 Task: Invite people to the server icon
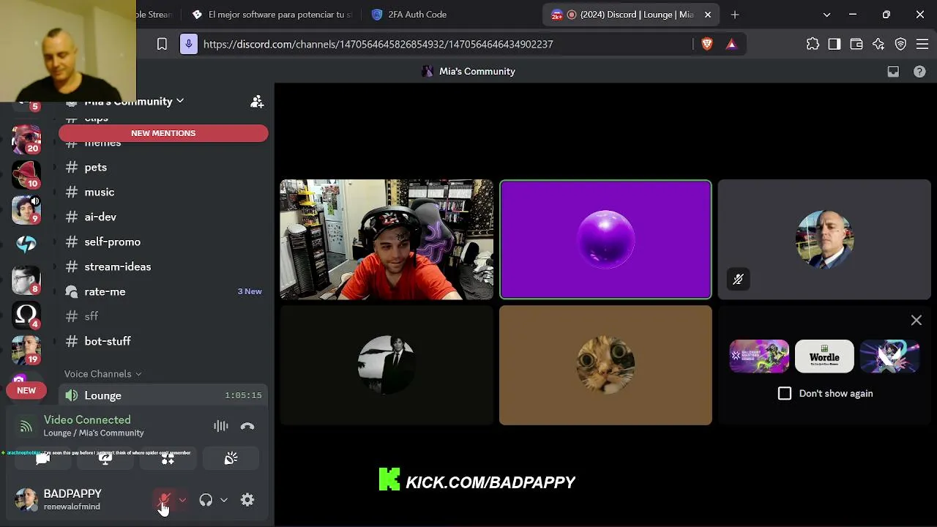click(x=257, y=102)
